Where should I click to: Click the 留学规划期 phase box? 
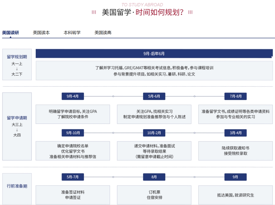(17, 64)
